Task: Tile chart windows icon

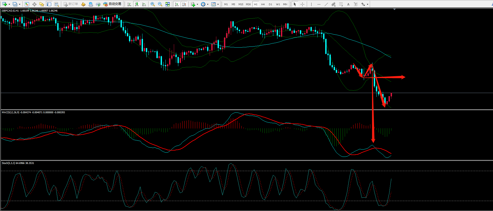Action: click(167, 4)
